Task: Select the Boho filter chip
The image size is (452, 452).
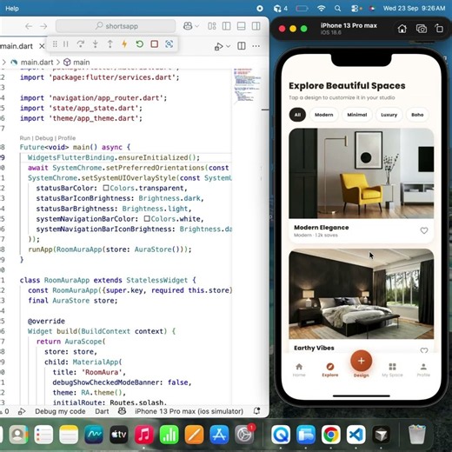Action: pyautogui.click(x=417, y=115)
